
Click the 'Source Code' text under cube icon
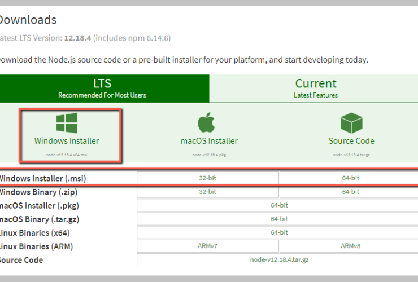pyautogui.click(x=351, y=141)
